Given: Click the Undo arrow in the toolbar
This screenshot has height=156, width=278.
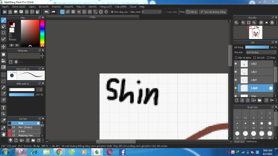Looking at the screenshot, I should pyautogui.click(x=47, y=12).
